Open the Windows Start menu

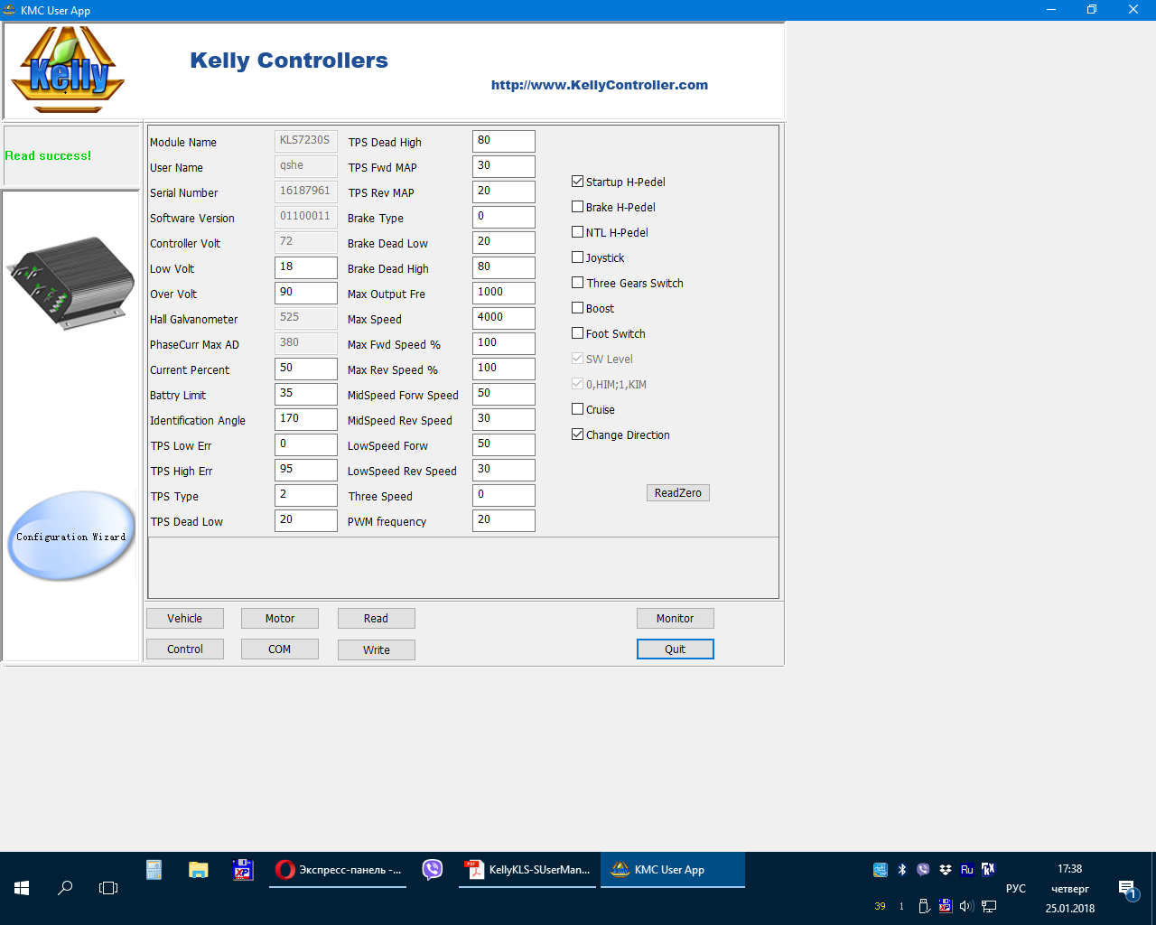tap(22, 888)
